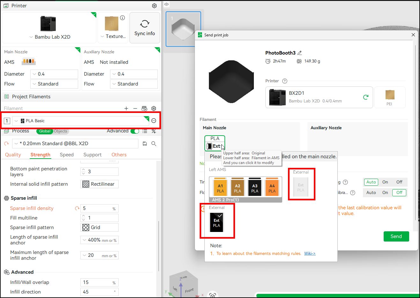
Task: Click Infill/Wall overlap value field
Action: coord(99,282)
